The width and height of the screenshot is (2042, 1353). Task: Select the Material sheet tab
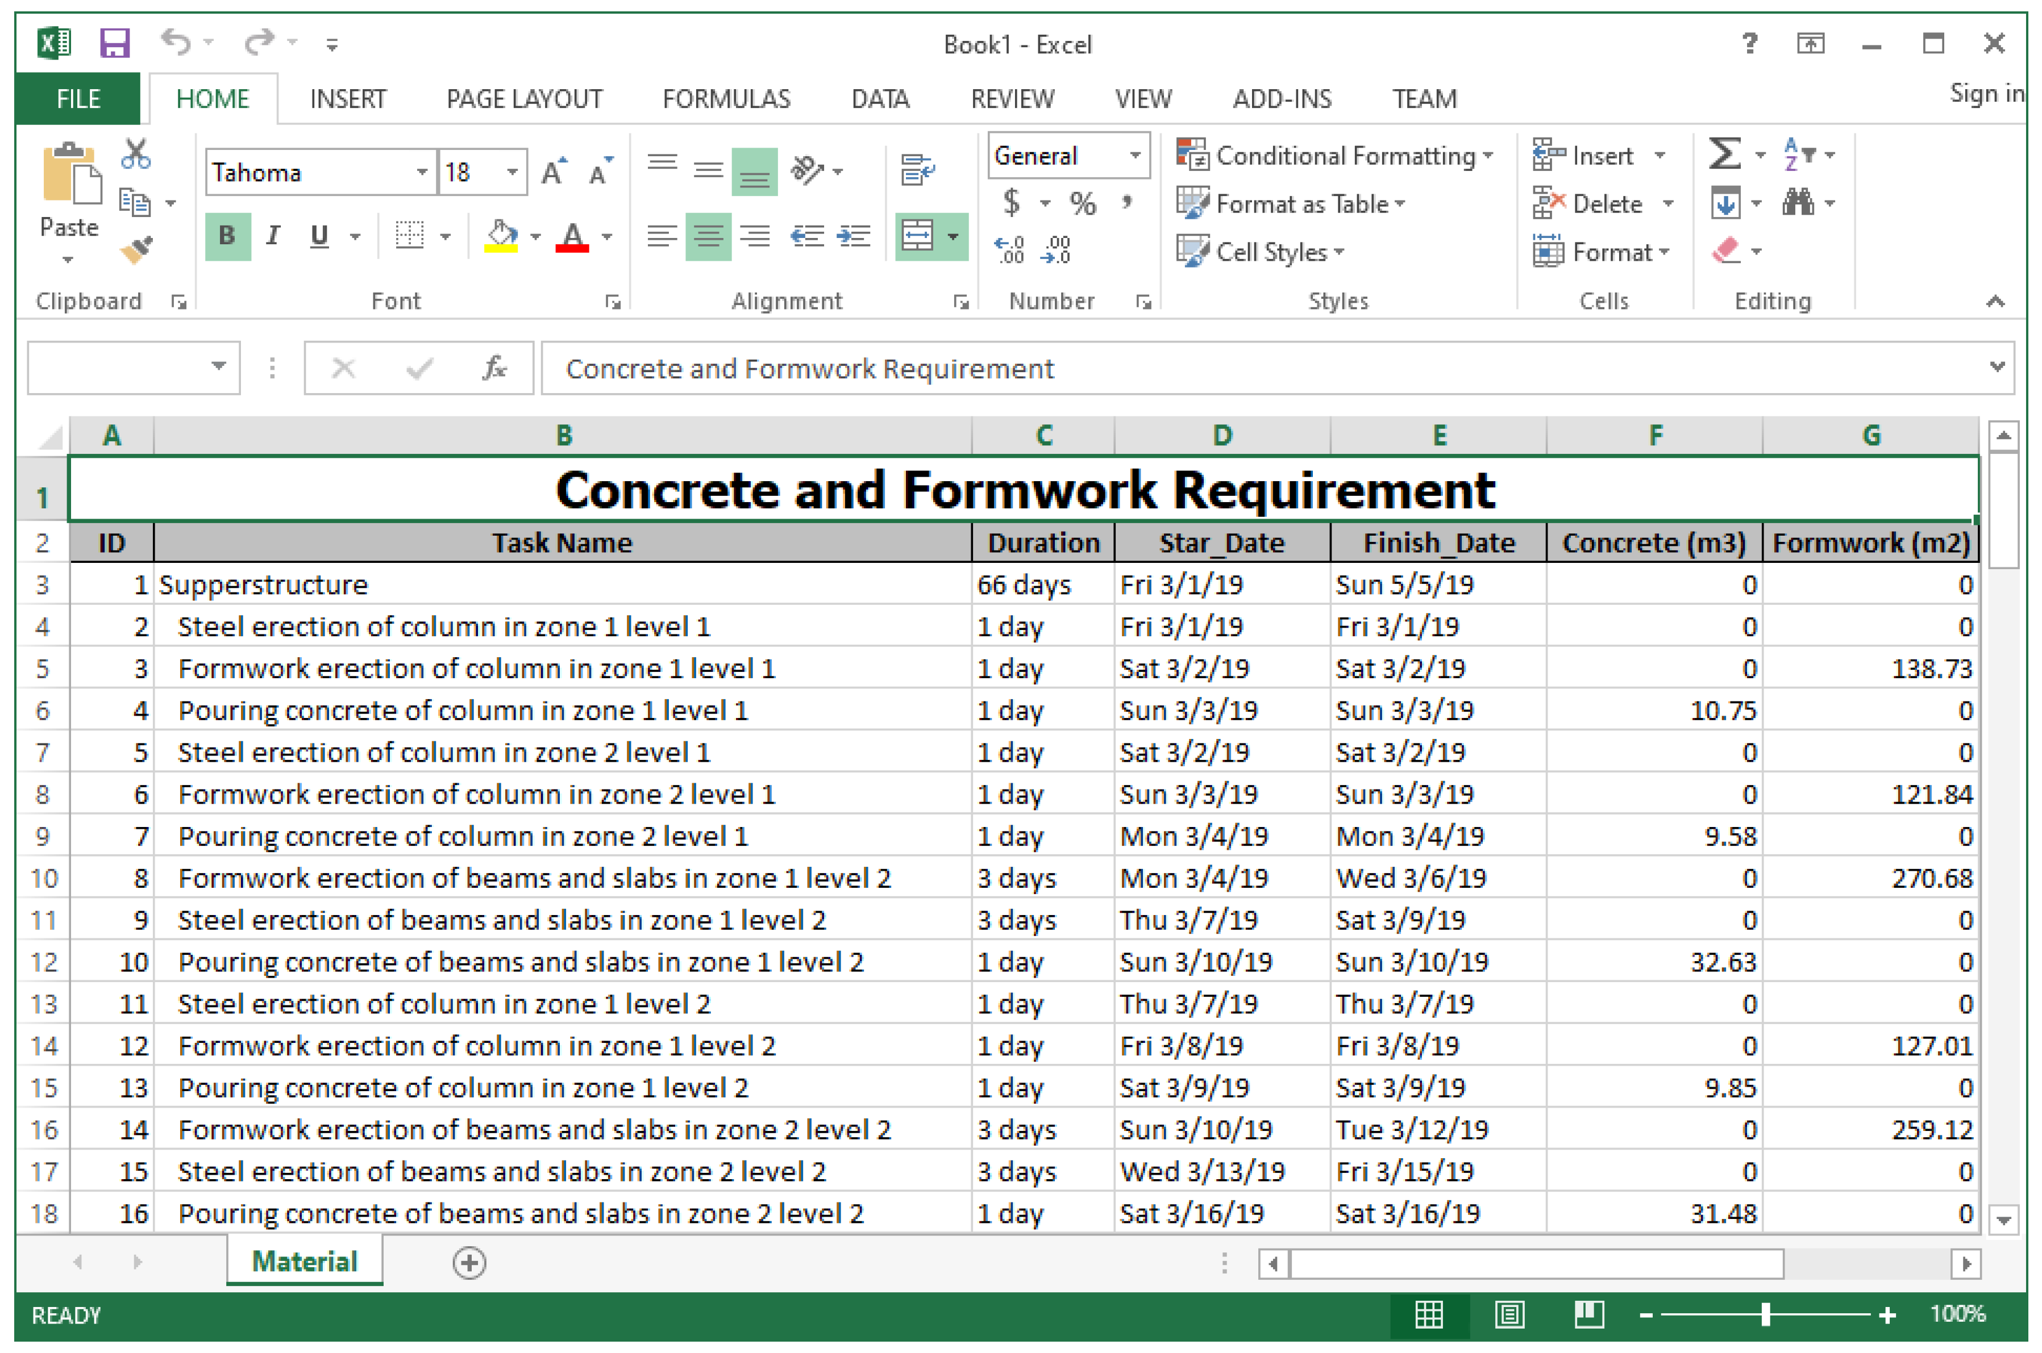point(304,1262)
